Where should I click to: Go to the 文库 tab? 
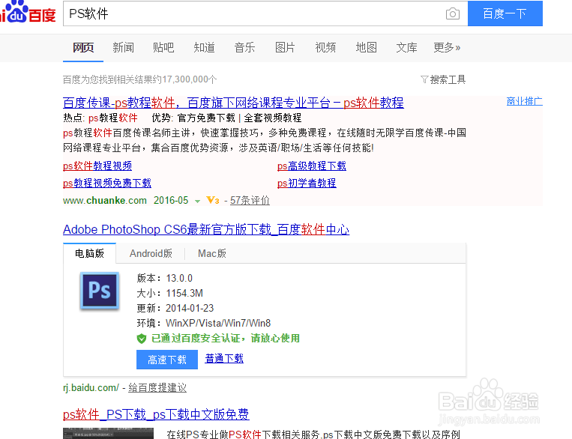(x=407, y=47)
